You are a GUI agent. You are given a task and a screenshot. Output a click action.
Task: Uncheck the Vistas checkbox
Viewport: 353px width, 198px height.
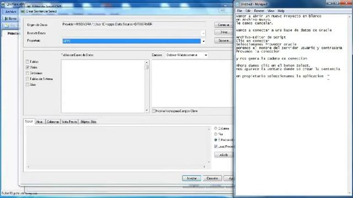coord(28,67)
